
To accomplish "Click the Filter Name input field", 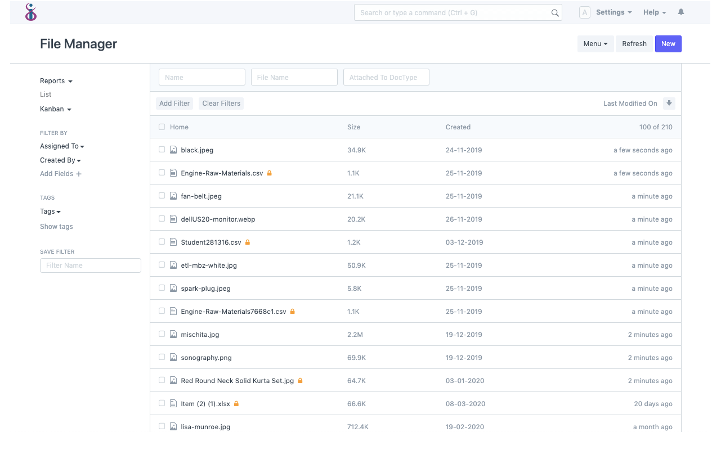I will pyautogui.click(x=90, y=265).
